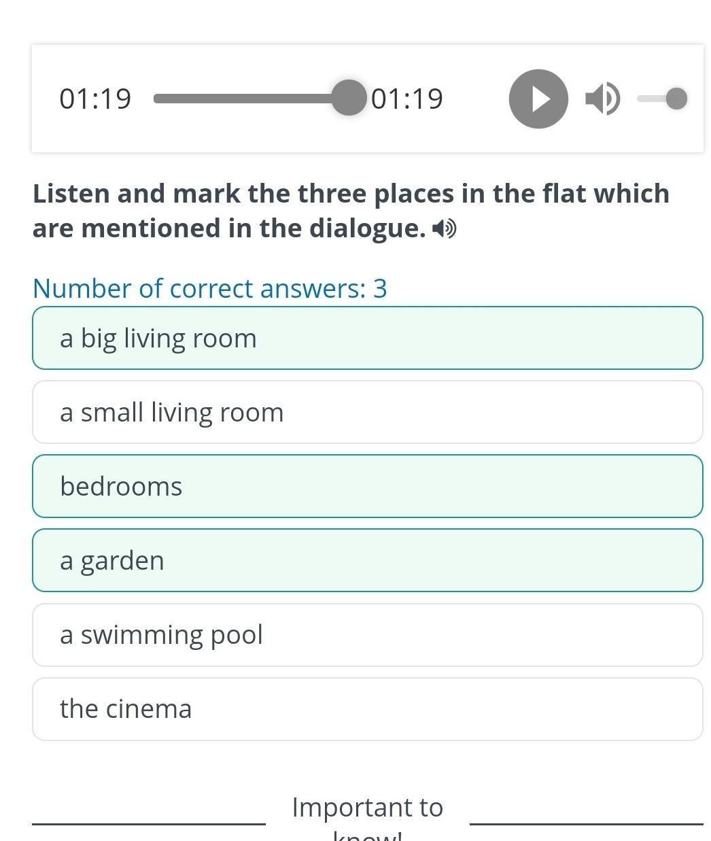This screenshot has height=841, width=711.
Task: Seek to the middle of the audio progress track
Action: point(252,99)
